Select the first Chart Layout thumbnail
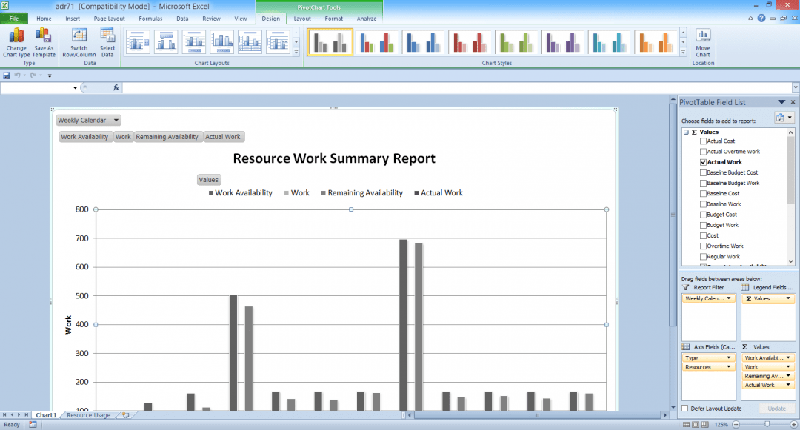Viewport: 800px width, 430px height. pyautogui.click(x=138, y=41)
